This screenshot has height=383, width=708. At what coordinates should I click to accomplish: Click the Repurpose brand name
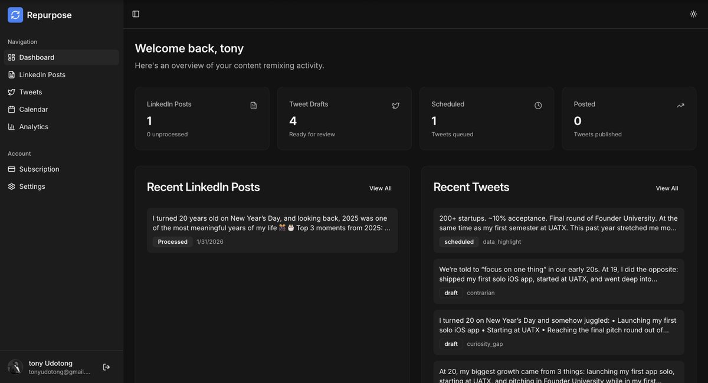(x=49, y=15)
